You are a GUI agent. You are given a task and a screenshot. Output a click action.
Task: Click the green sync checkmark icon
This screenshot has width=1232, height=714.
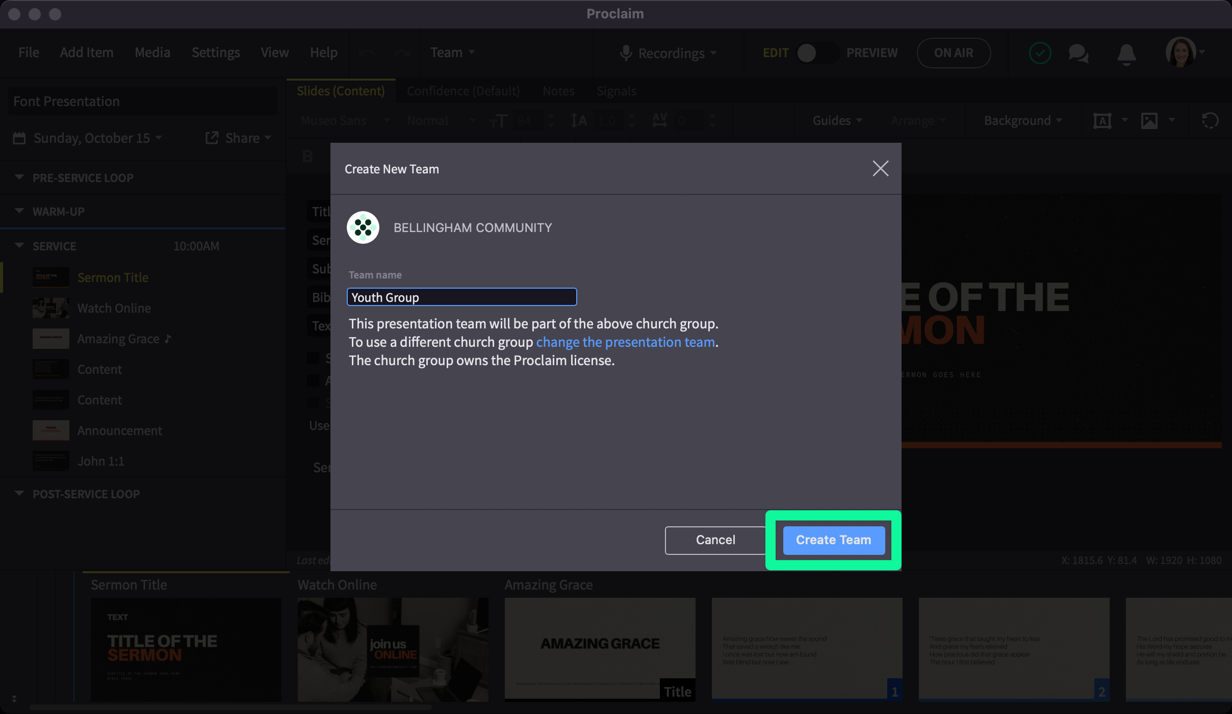1040,53
